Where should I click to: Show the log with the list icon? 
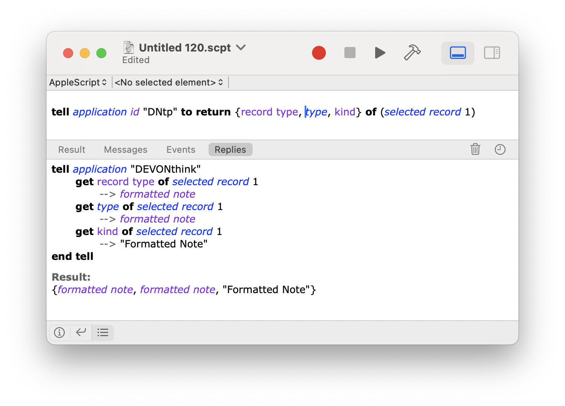[x=103, y=333]
